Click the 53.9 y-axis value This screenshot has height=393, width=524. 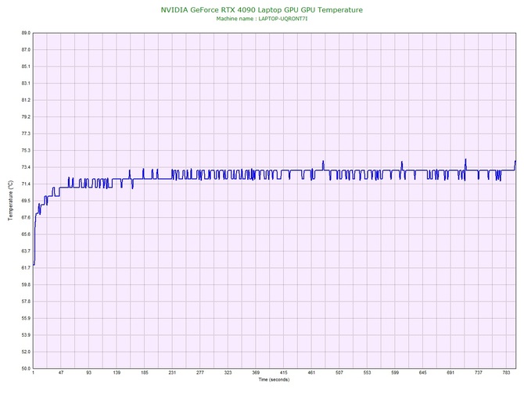[26, 335]
